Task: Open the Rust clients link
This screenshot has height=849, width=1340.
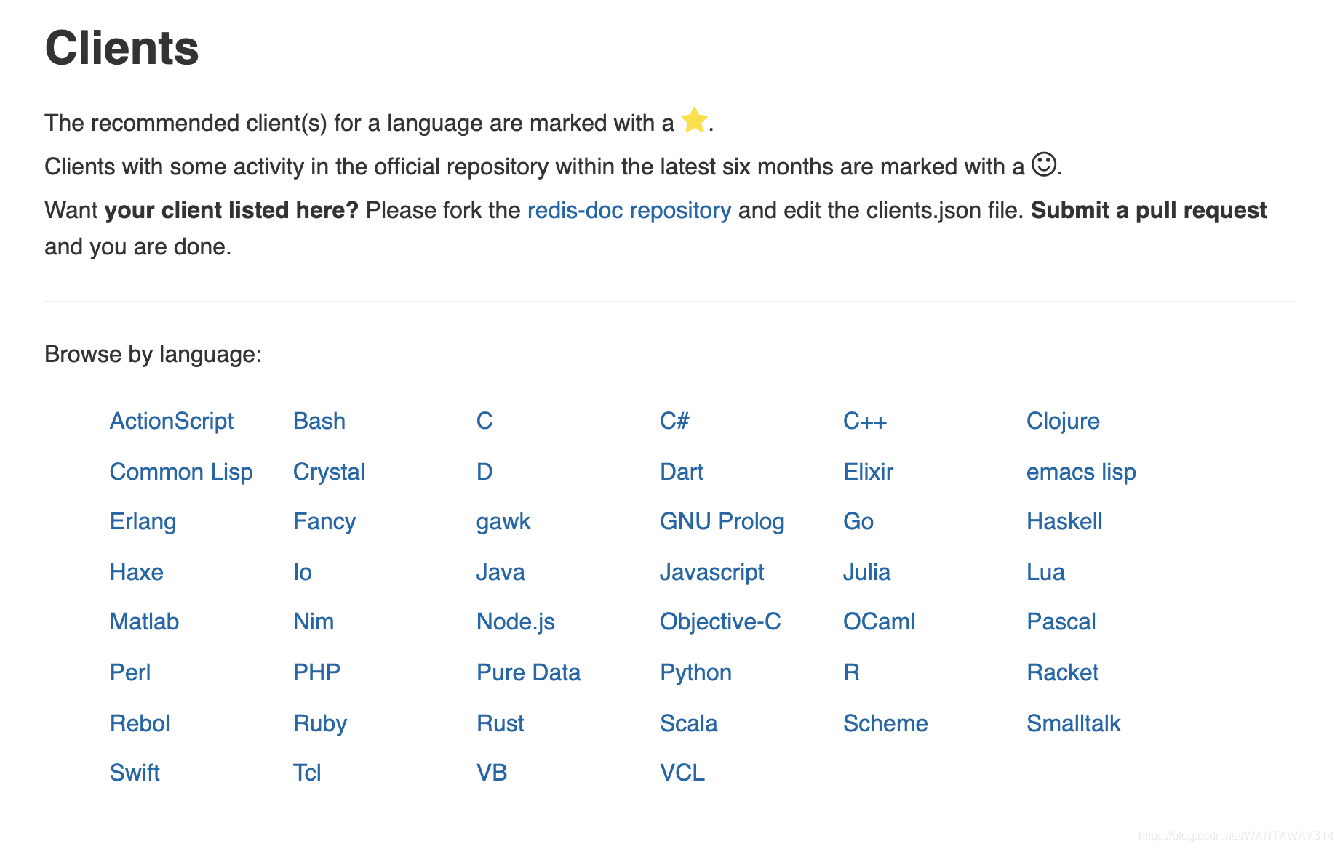Action: click(500, 723)
